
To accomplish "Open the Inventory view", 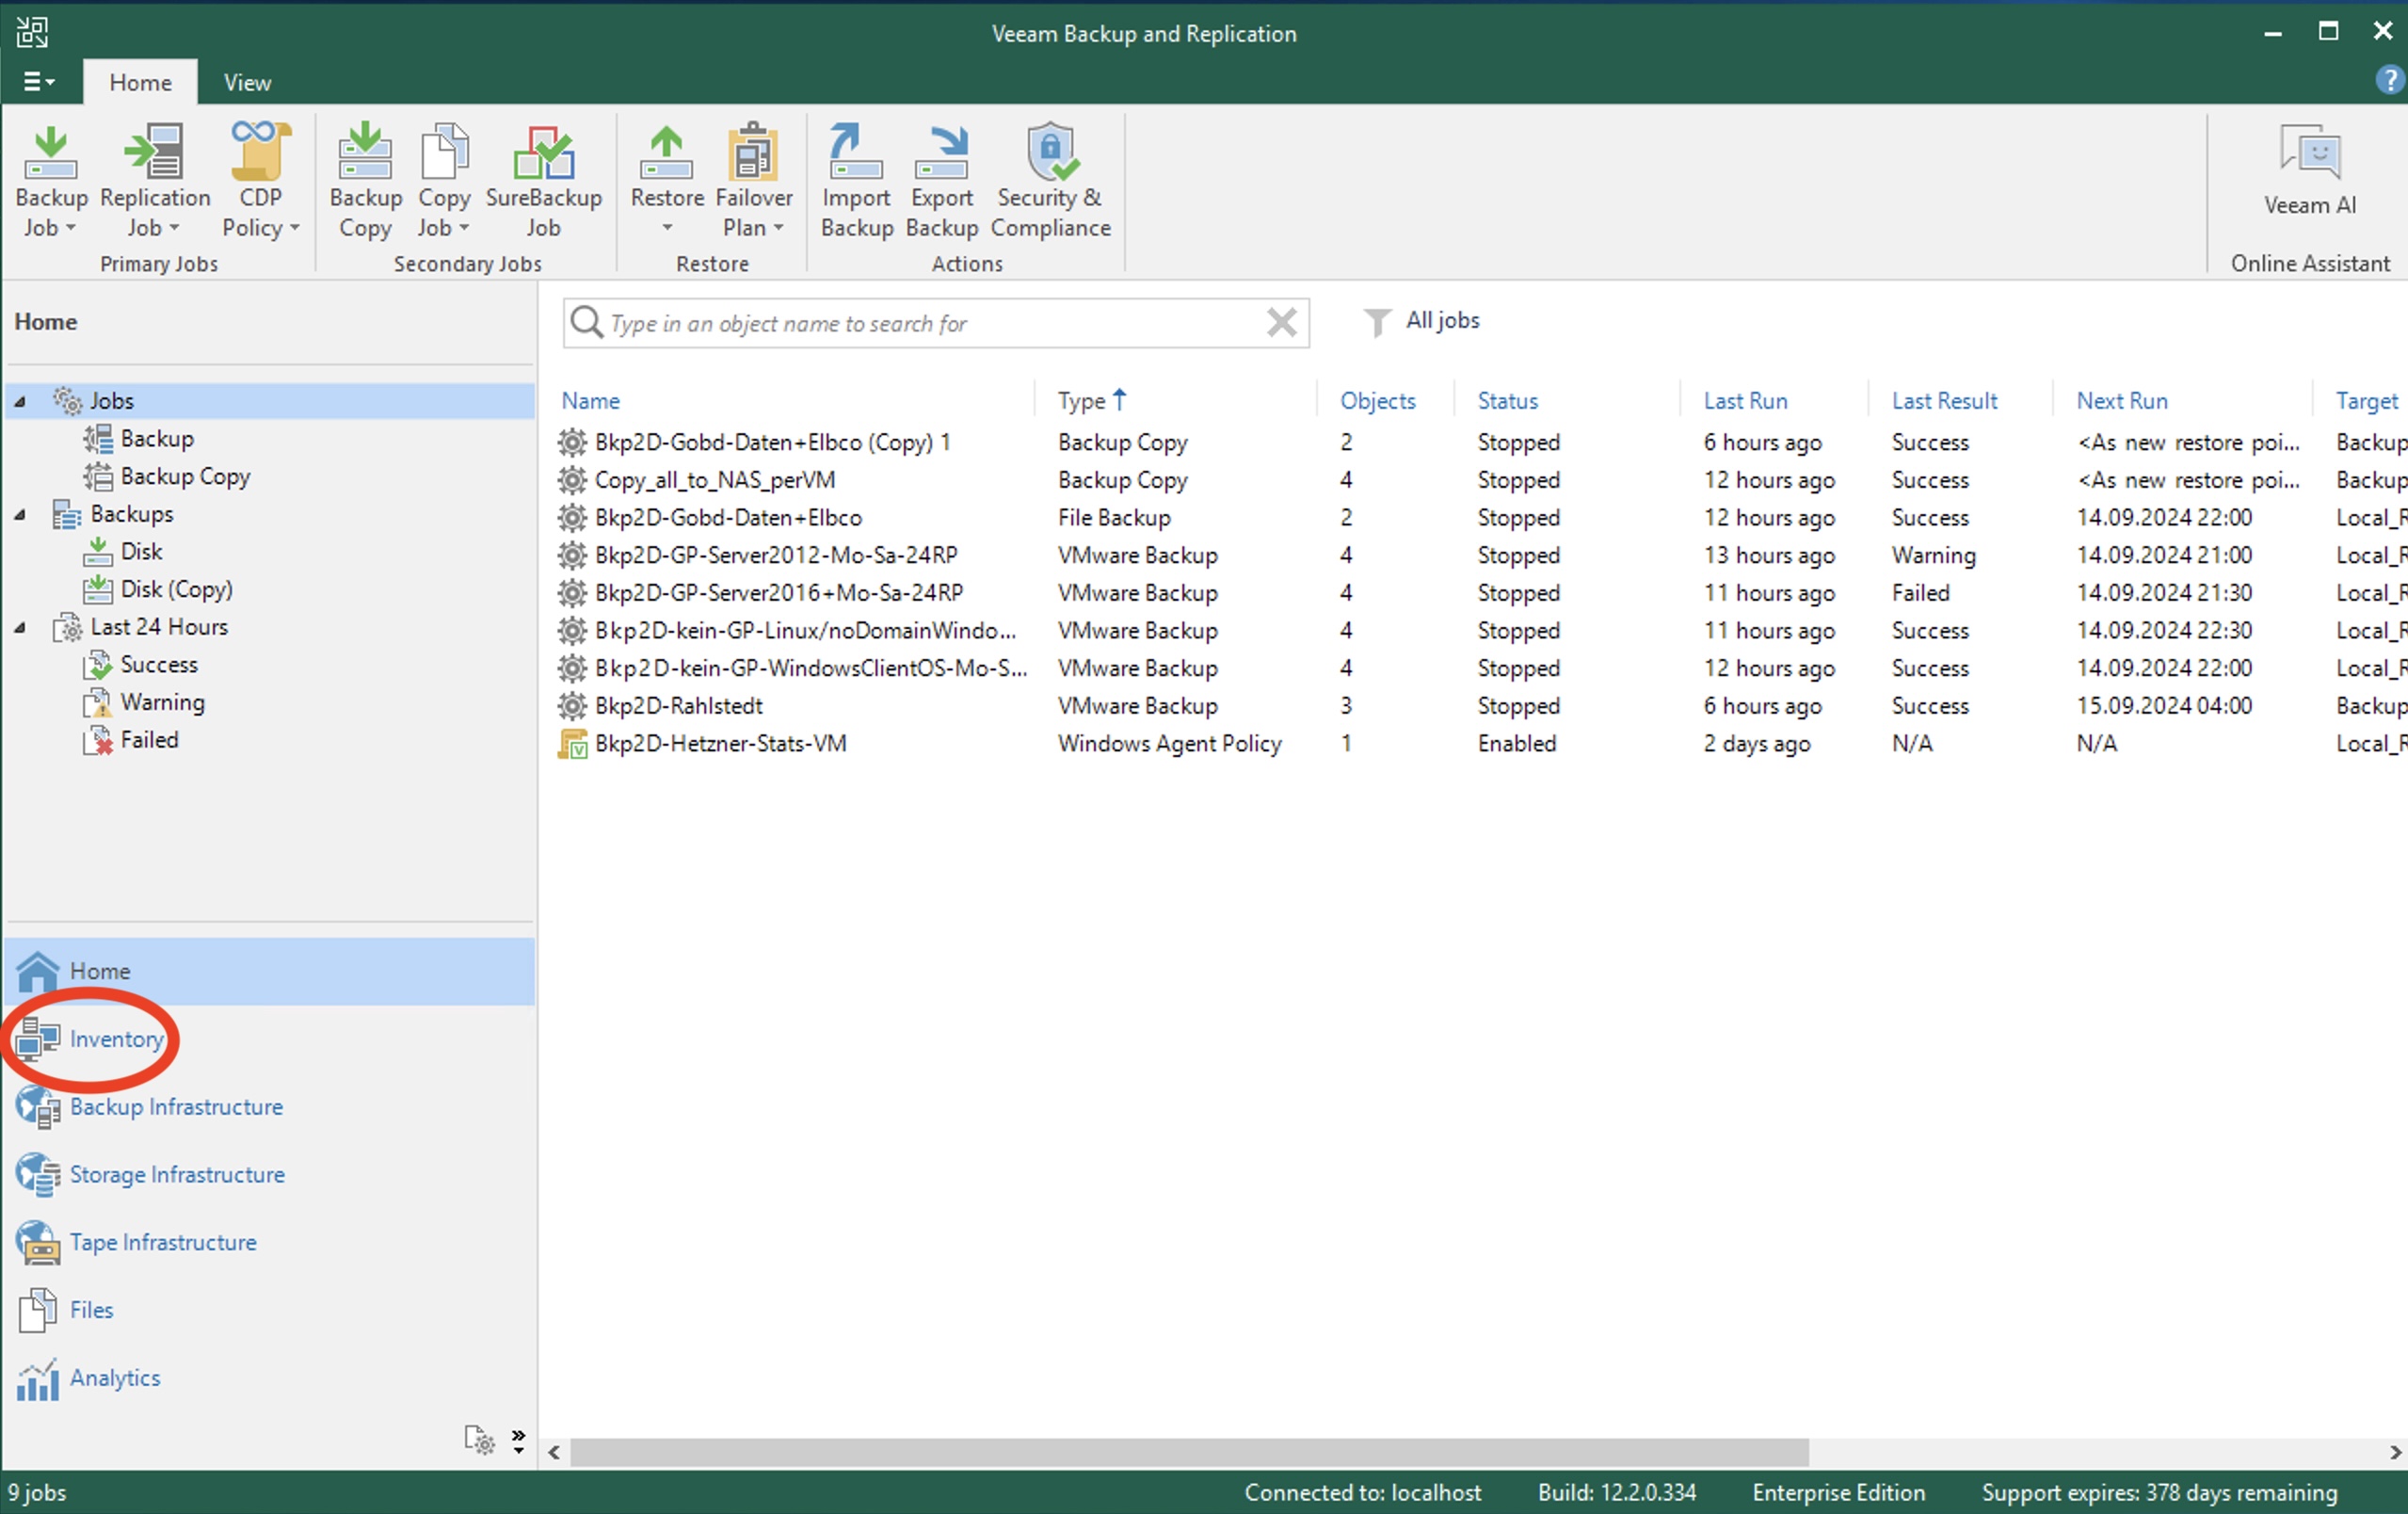I will click(115, 1039).
